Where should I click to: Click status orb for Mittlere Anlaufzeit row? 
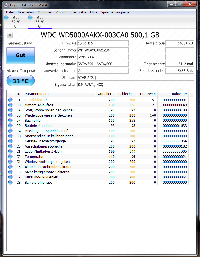point(10,105)
